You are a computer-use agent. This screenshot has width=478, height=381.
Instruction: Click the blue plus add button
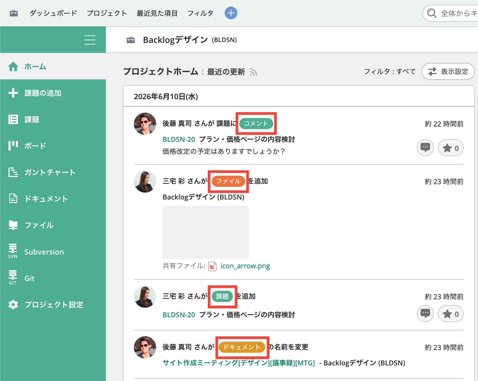click(231, 13)
